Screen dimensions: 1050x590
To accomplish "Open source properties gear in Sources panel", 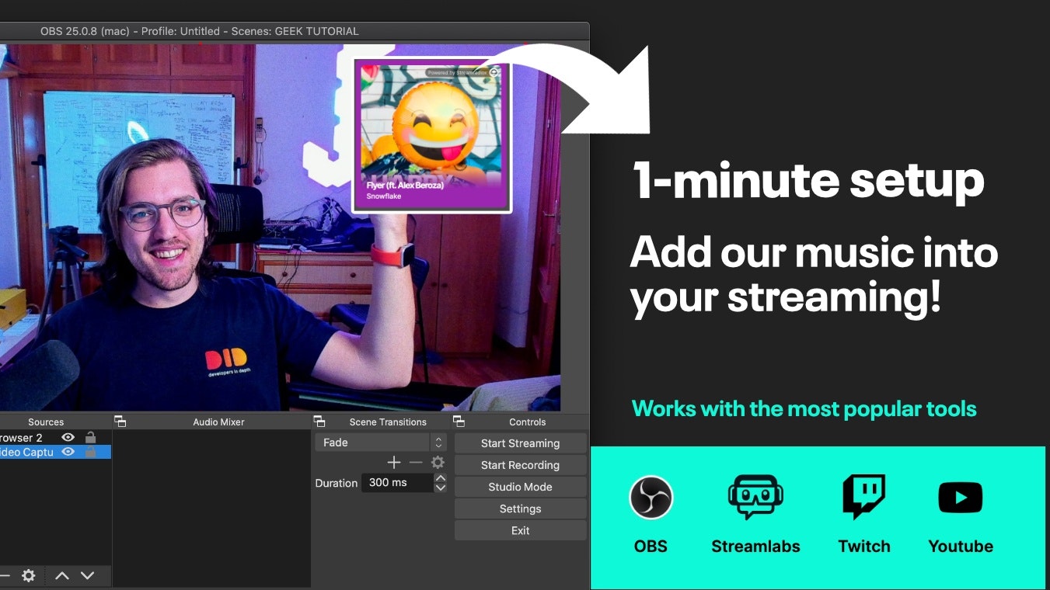I will pos(28,575).
